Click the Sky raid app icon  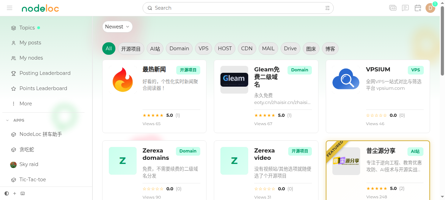click(14, 165)
